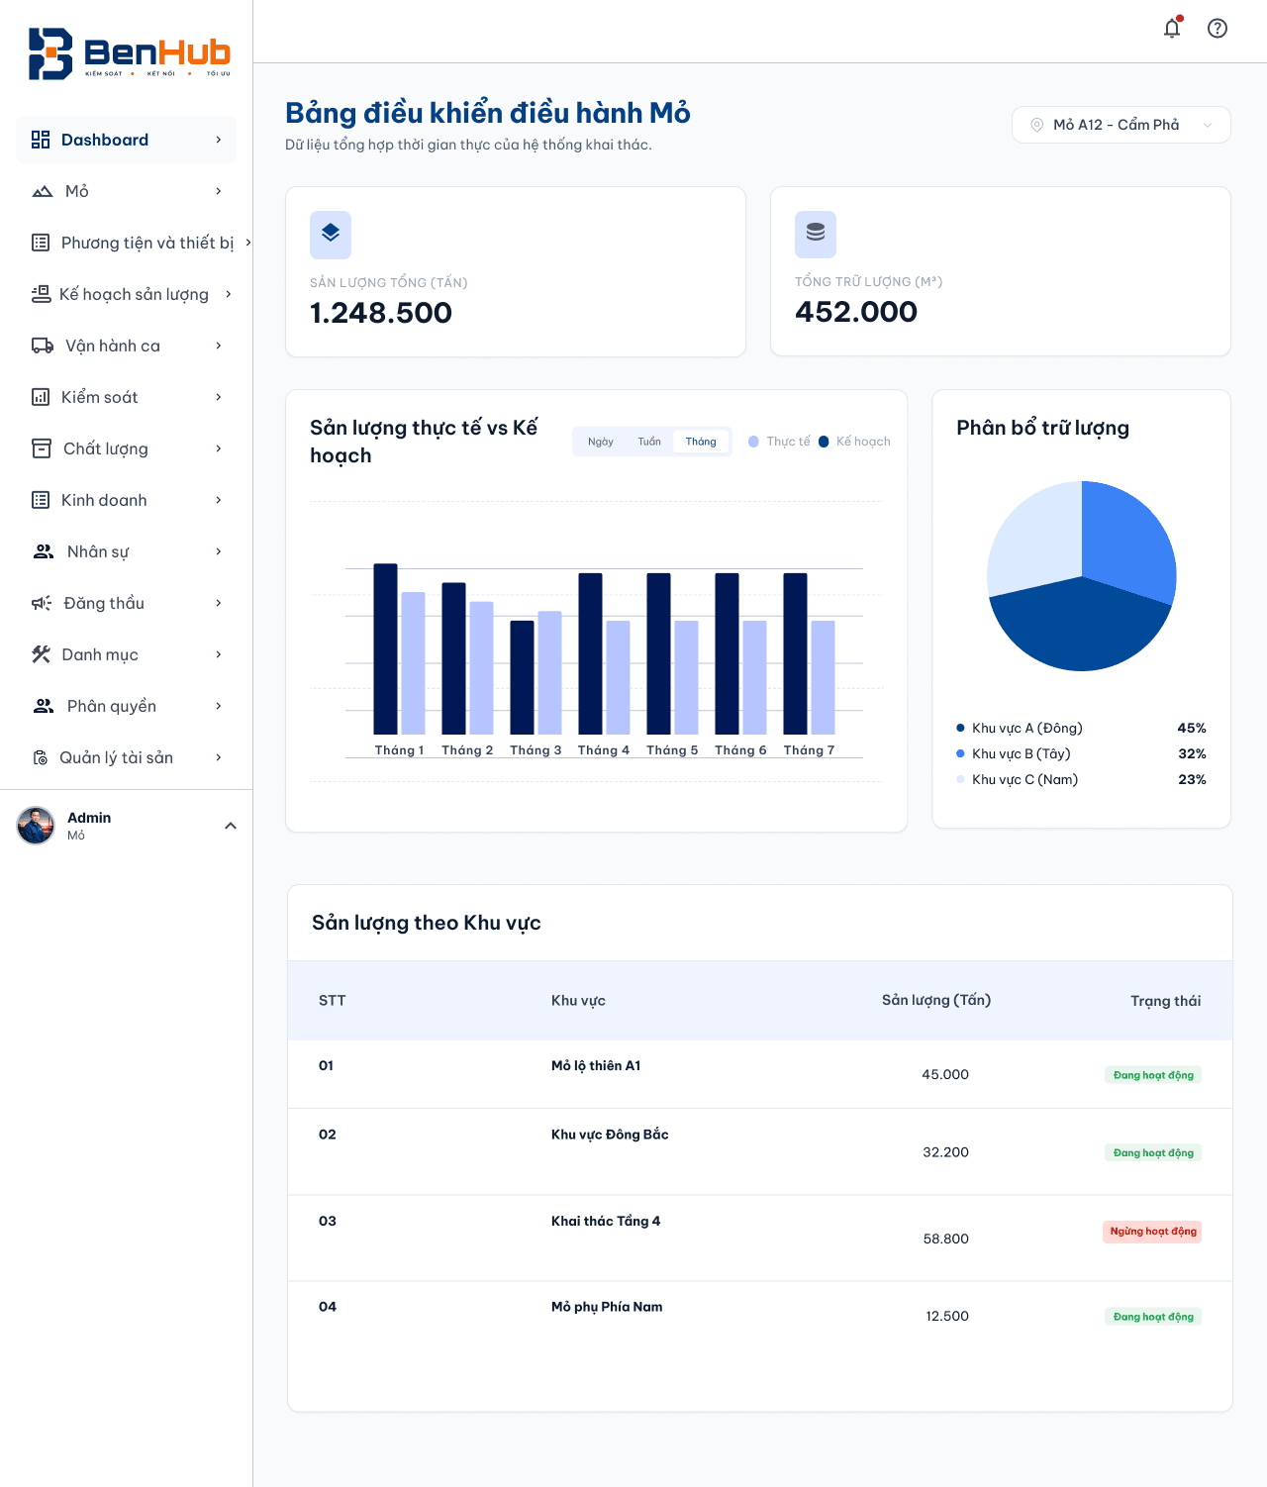Click the Chất lượng box icon
Image resolution: width=1267 pixels, height=1487 pixels.
pos(42,448)
